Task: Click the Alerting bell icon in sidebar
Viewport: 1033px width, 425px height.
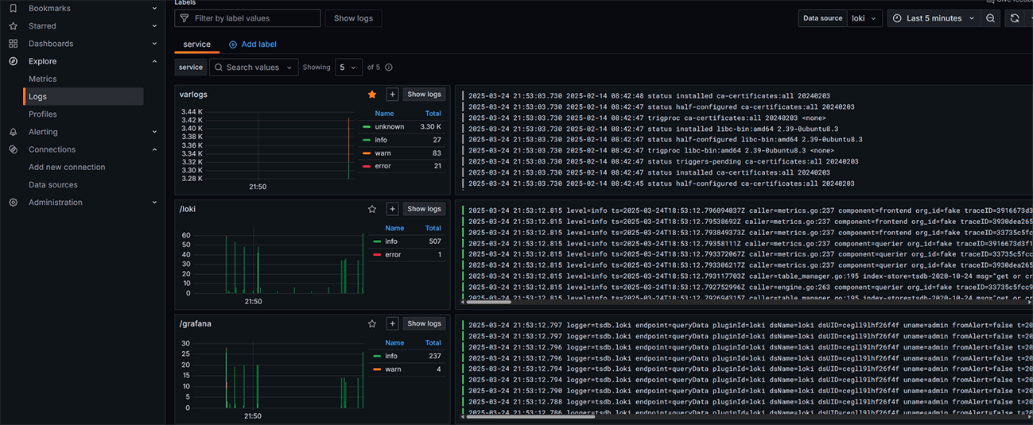Action: (13, 132)
